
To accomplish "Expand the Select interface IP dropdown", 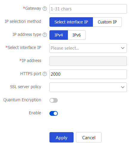I will pos(88,48).
